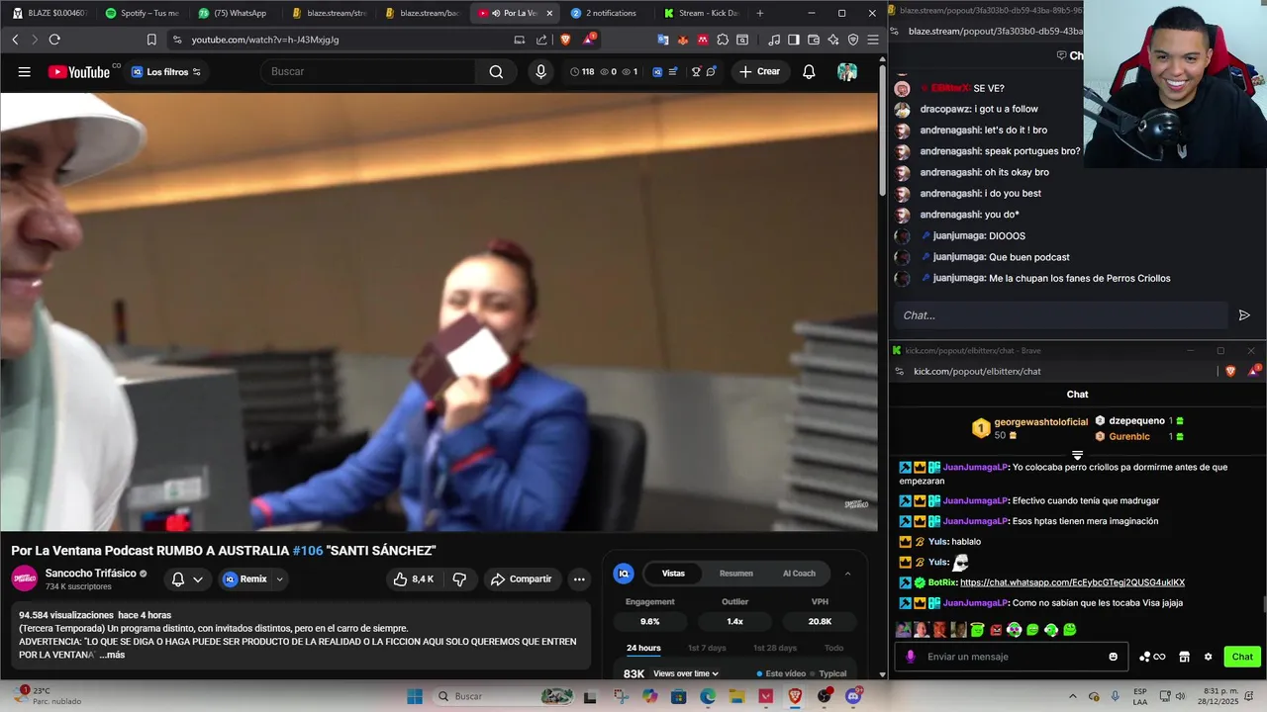Switch to the Spotify browser tab
Viewport: 1267px width, 712px height.
(142, 13)
